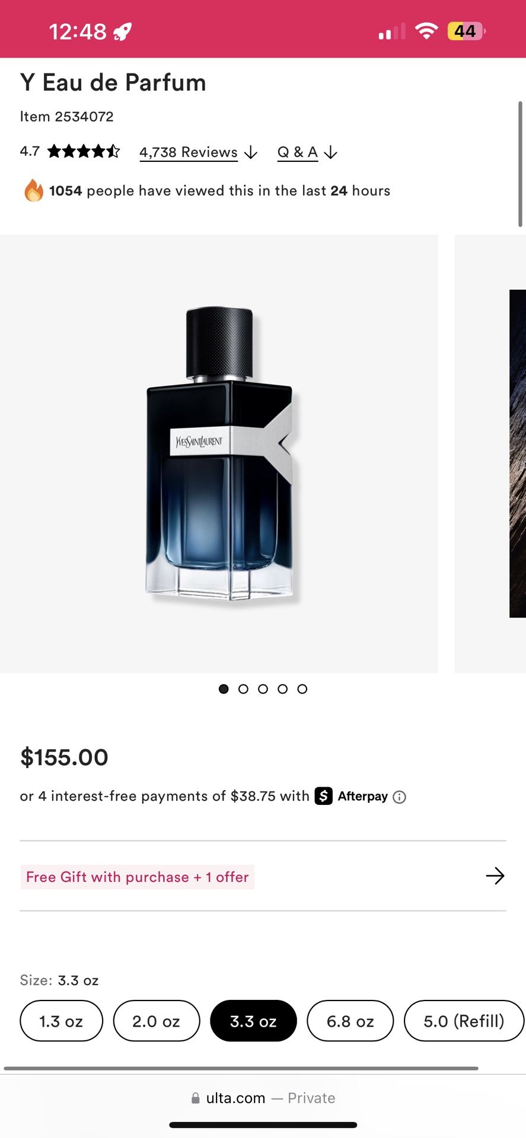Select the 2.0 oz size option

157,1021
